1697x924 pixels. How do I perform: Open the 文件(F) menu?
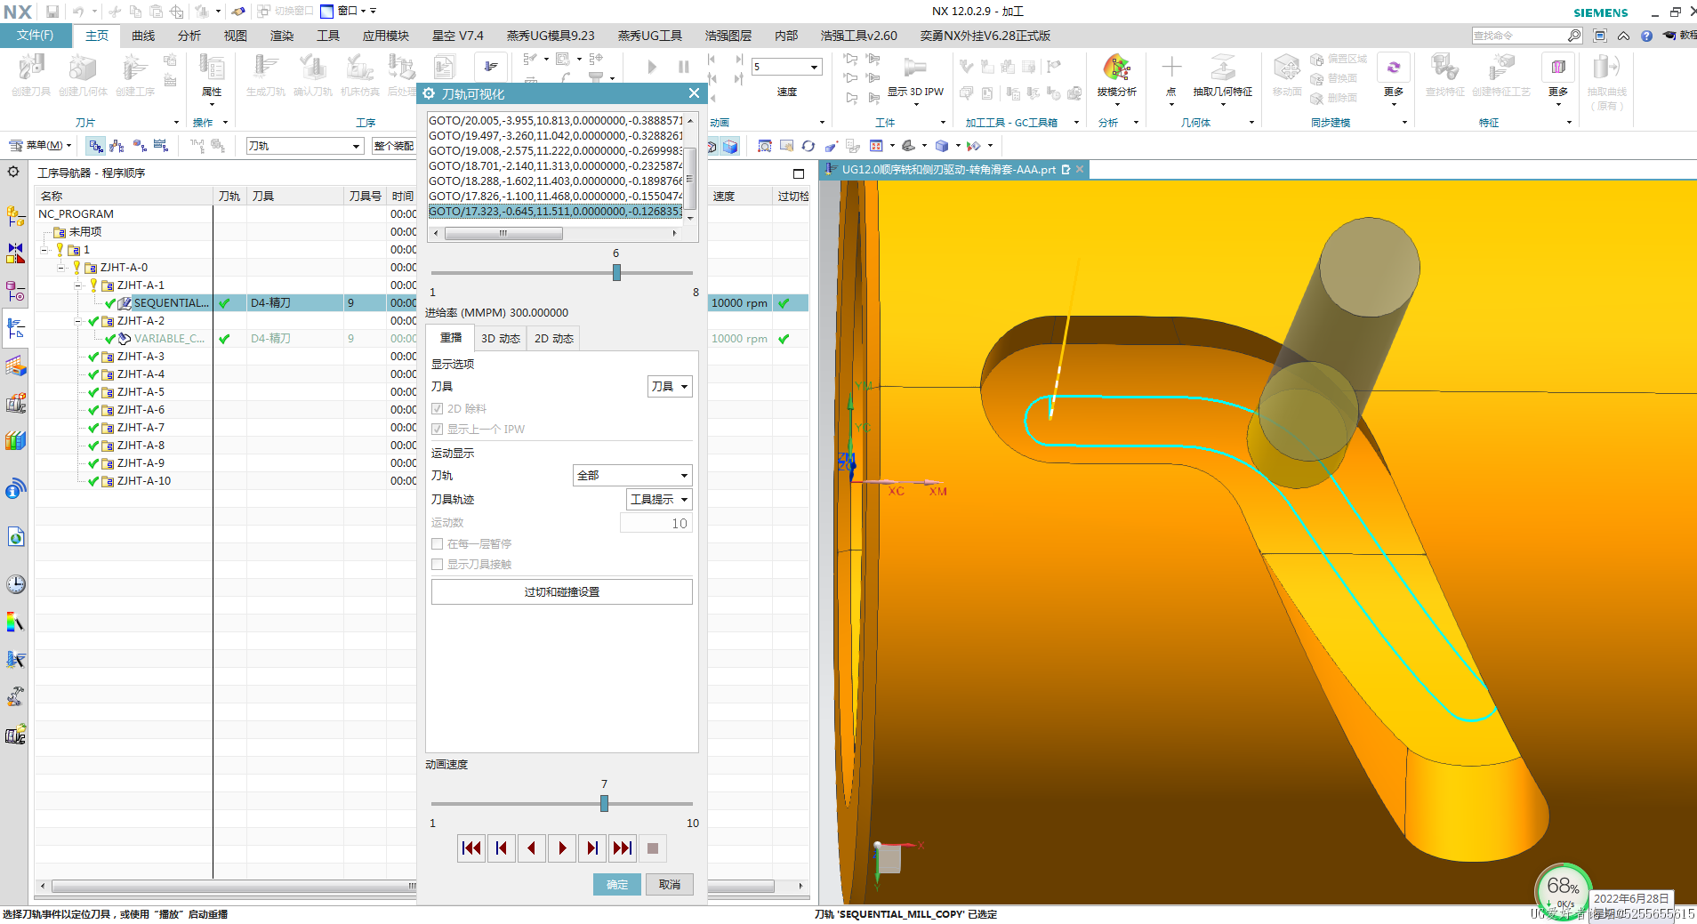[x=36, y=36]
